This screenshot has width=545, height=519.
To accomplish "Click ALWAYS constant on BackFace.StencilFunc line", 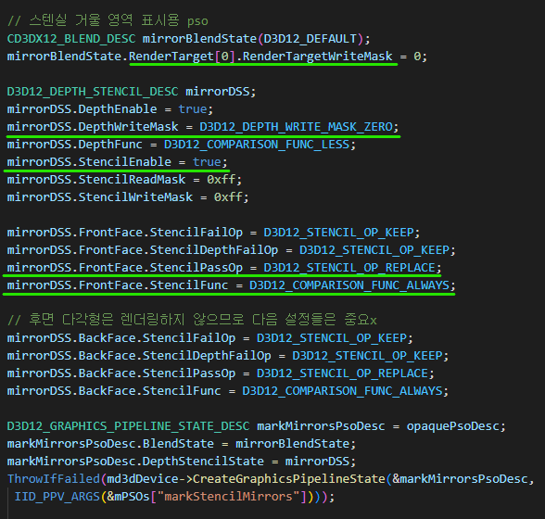I will click(342, 391).
